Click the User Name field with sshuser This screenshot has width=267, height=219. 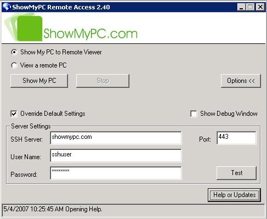click(x=116, y=155)
